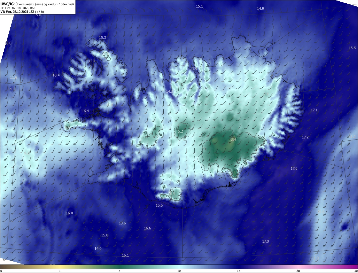
Task: Click the colorbar tick label 15
Action: tap(239, 271)
